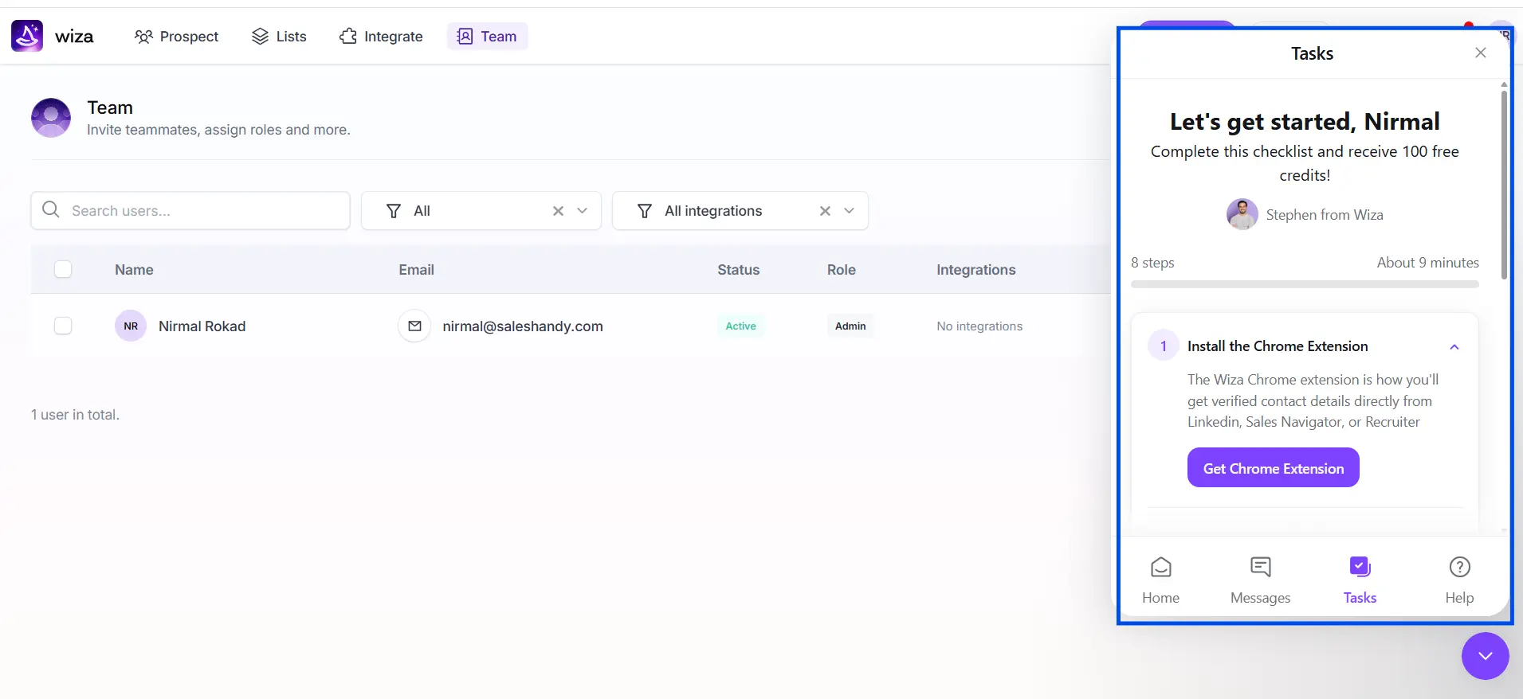Open the Messages tab in widget

tap(1260, 580)
